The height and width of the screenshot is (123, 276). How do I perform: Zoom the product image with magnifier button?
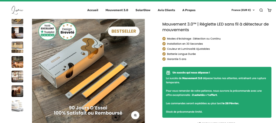tap(135, 115)
